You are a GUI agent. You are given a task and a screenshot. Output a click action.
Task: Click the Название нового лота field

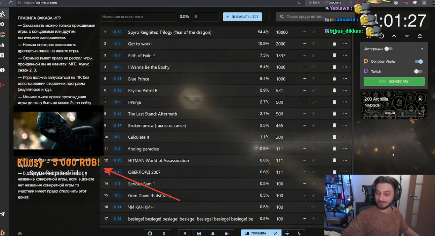click(138, 17)
